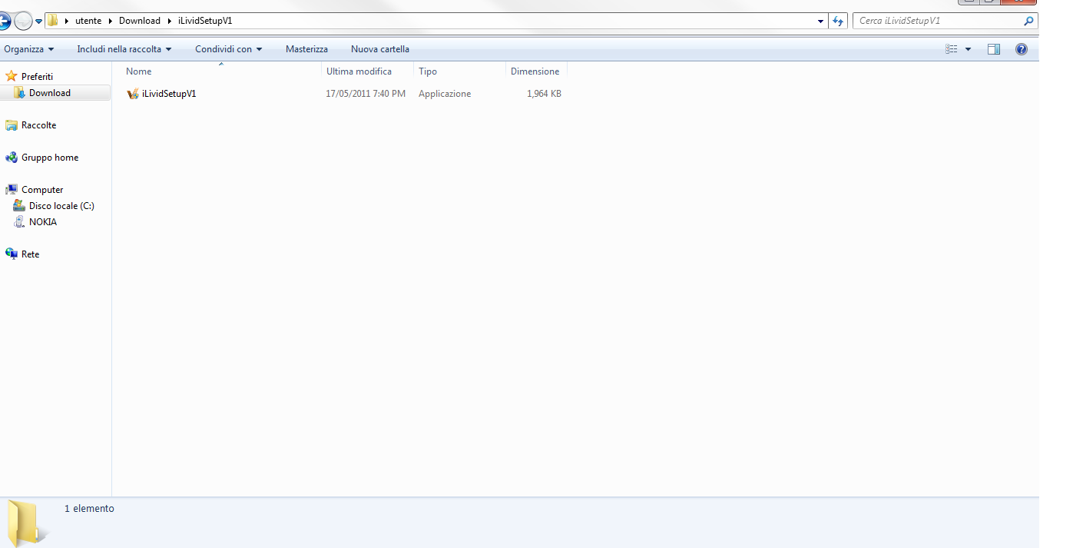Click the large folder icon in details pane
This screenshot has height=548, width=1073.
point(27,523)
